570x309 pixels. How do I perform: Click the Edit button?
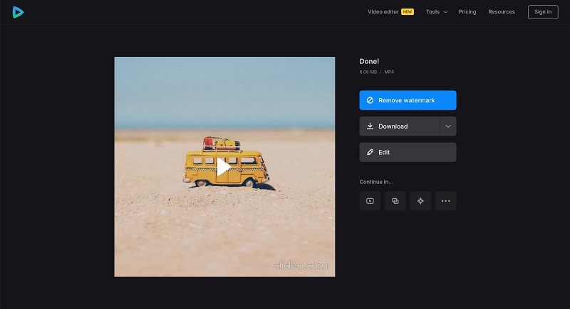point(408,152)
